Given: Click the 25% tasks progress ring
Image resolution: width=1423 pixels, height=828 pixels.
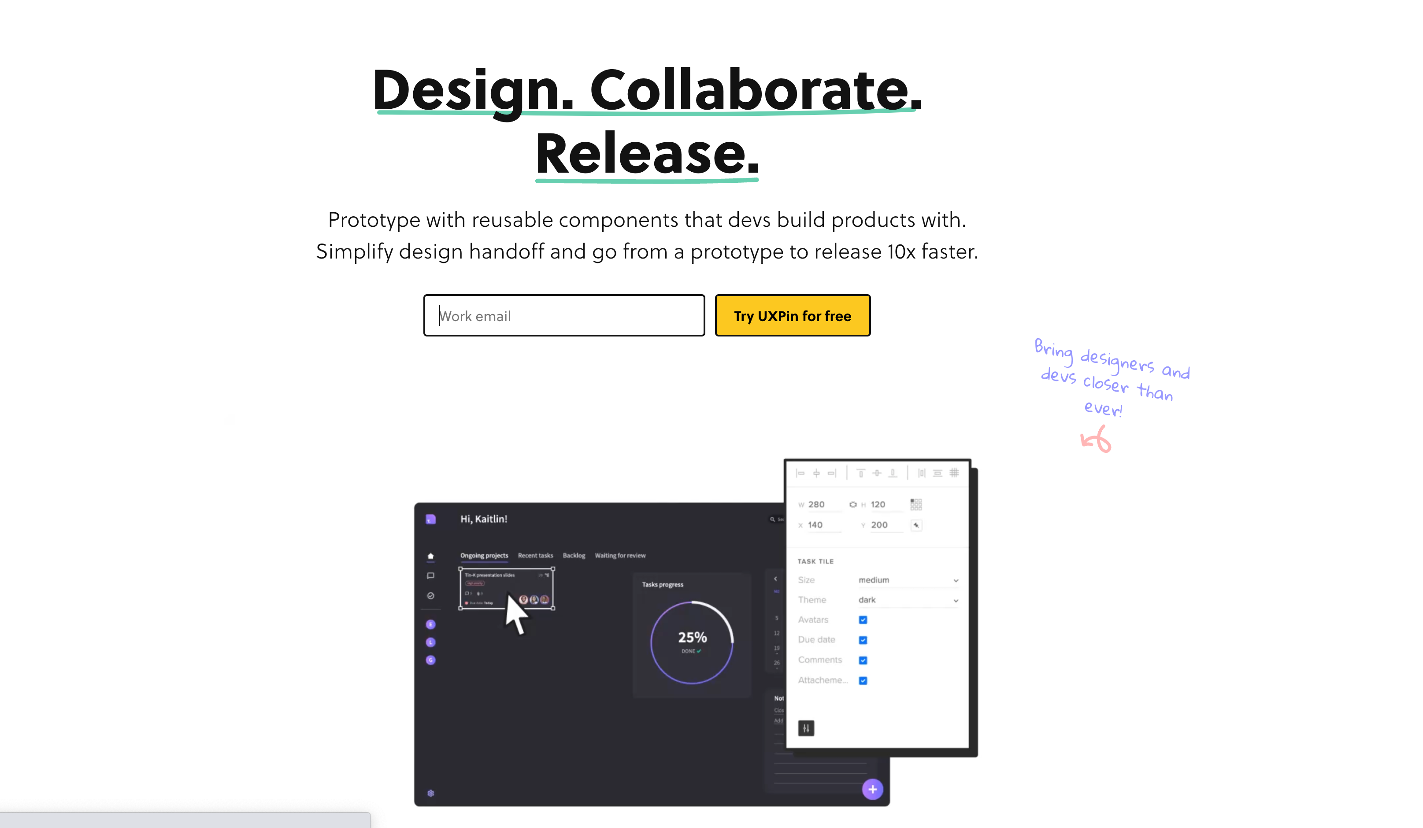Looking at the screenshot, I should coord(692,643).
